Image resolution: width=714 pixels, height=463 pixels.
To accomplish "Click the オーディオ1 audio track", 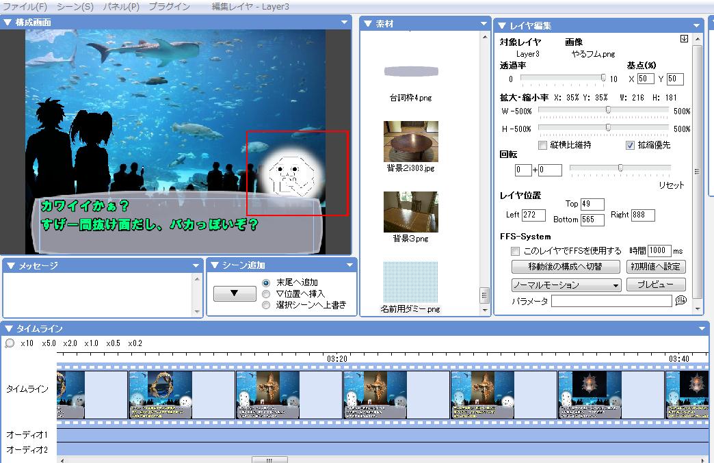I will [382, 435].
